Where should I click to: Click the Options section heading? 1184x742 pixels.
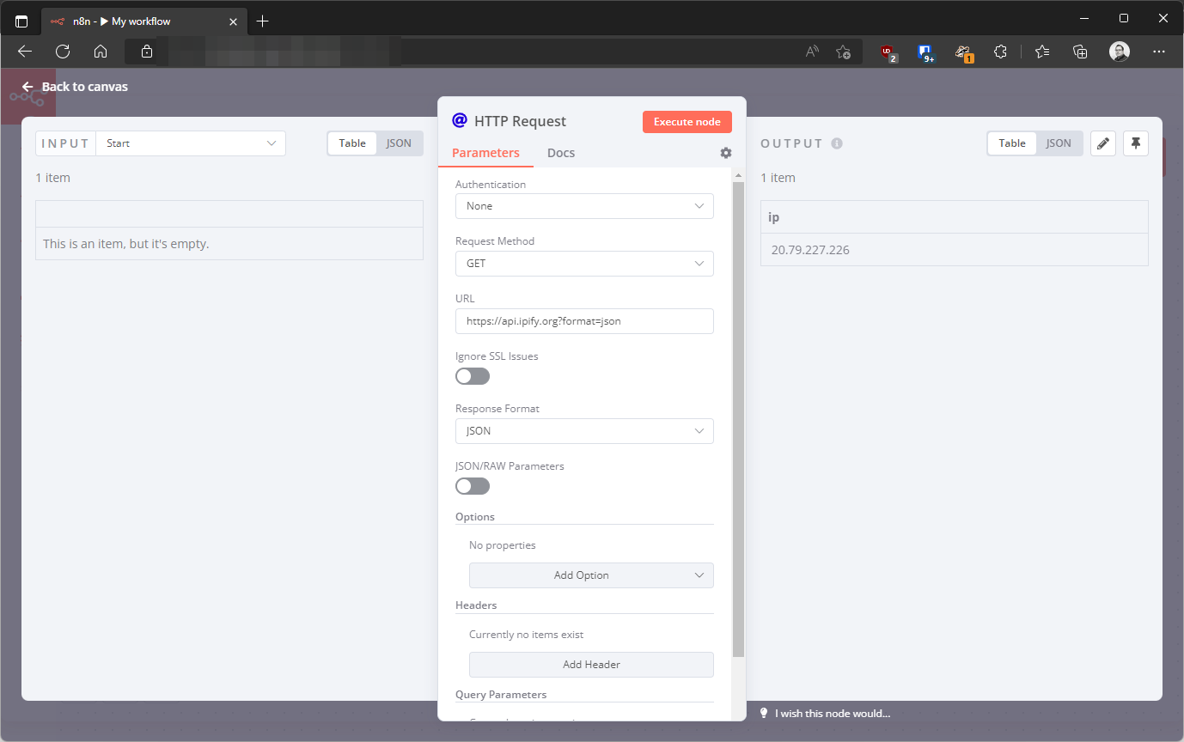click(475, 517)
